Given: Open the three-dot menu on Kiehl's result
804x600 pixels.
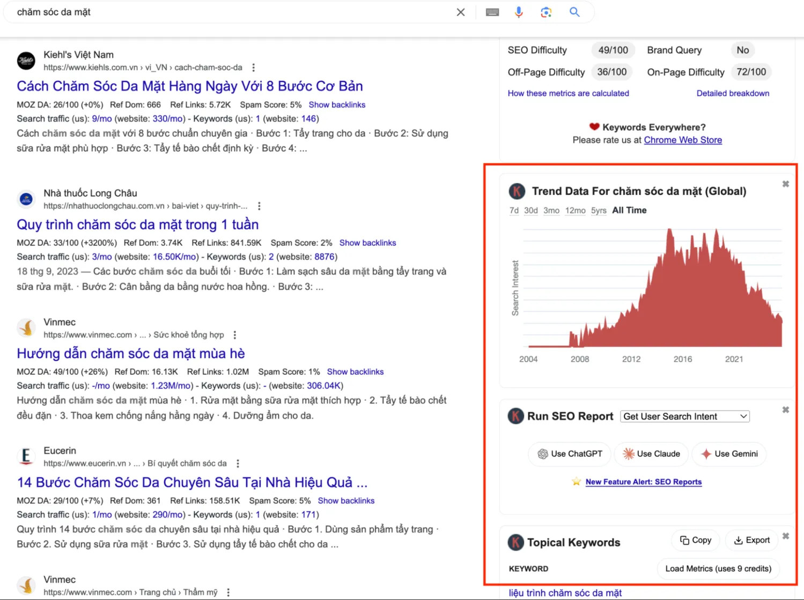Looking at the screenshot, I should pyautogui.click(x=253, y=67).
